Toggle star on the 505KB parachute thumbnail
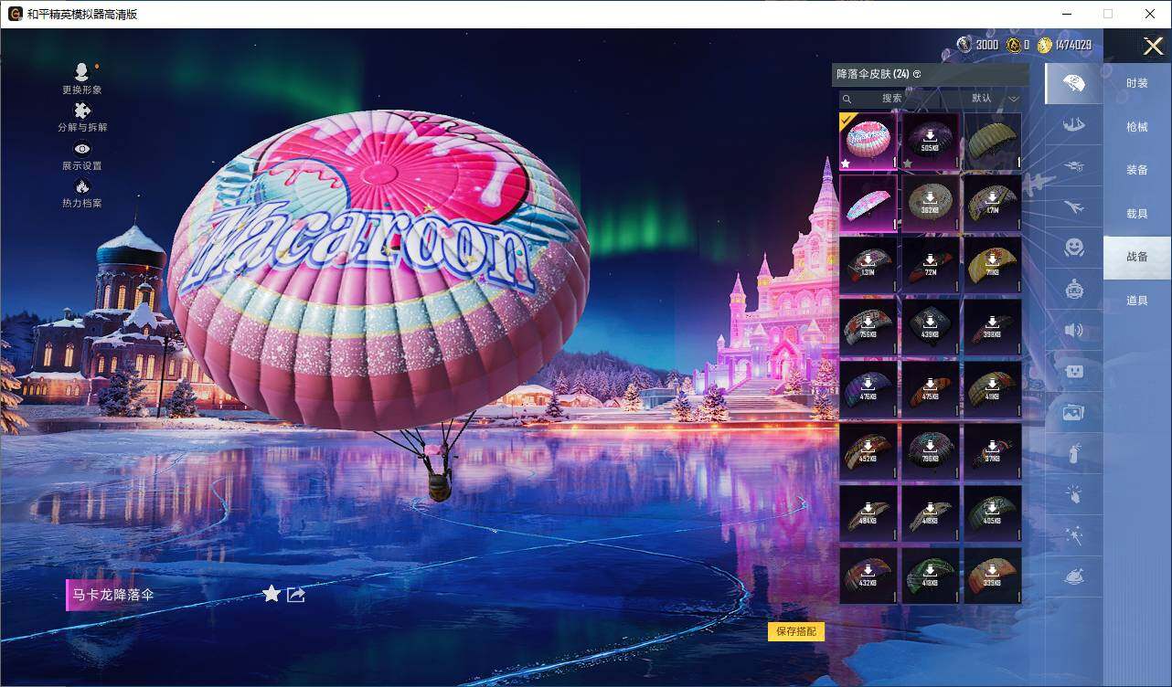 [x=908, y=164]
